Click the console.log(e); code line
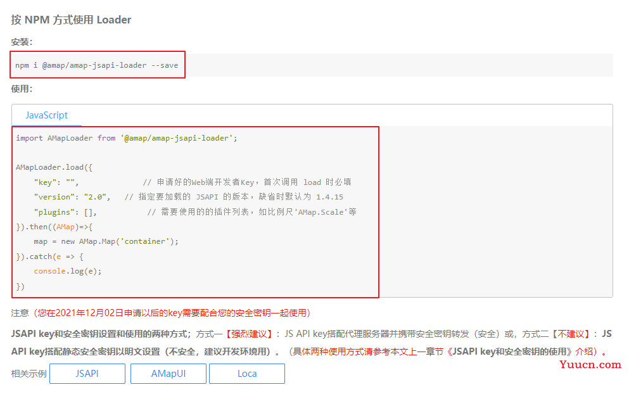Image resolution: width=629 pixels, height=399 pixels. tap(67, 271)
